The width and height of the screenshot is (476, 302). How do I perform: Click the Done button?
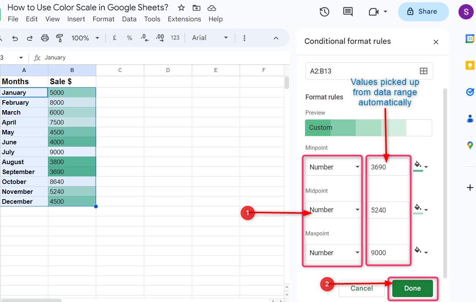click(x=412, y=288)
